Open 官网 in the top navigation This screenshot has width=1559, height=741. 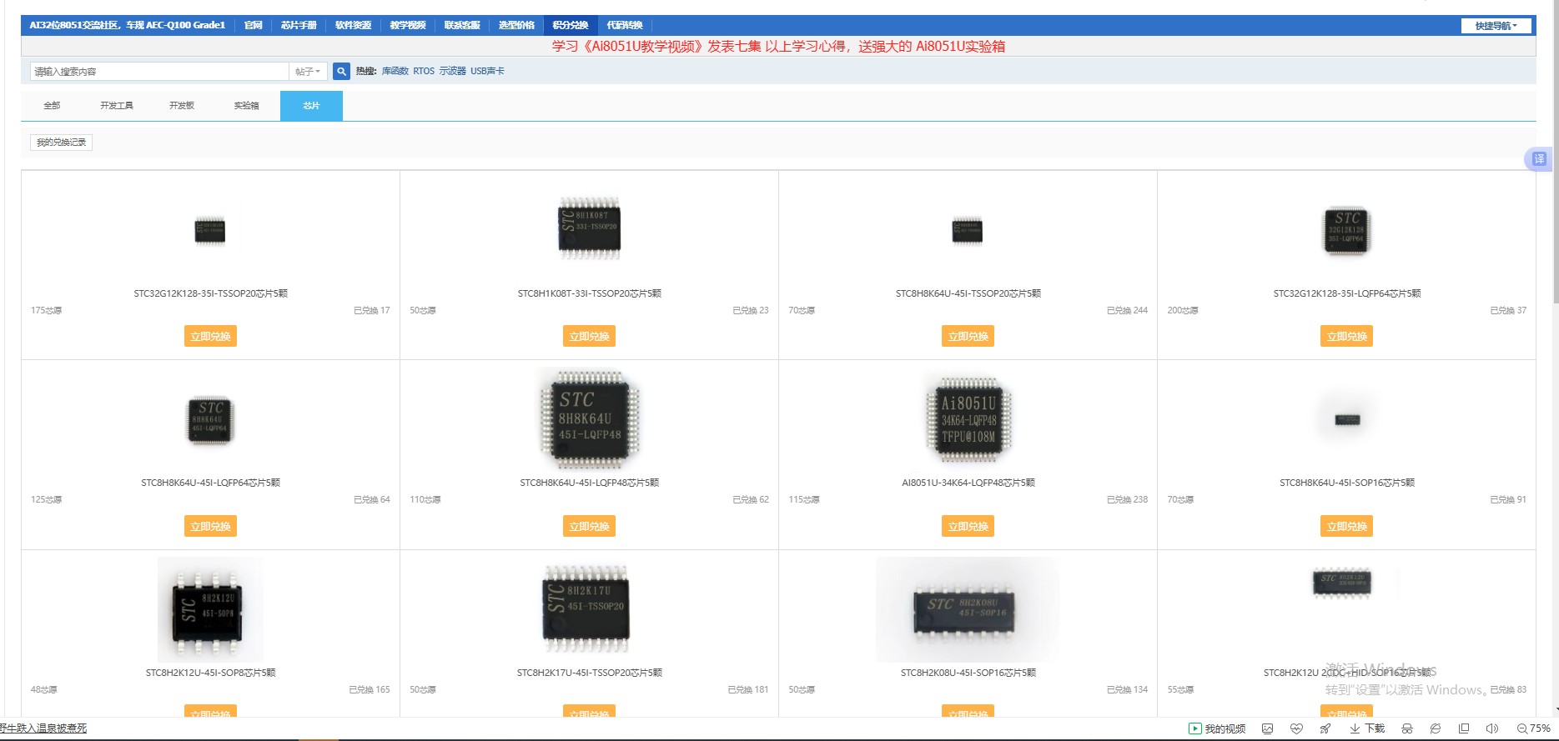coord(254,25)
